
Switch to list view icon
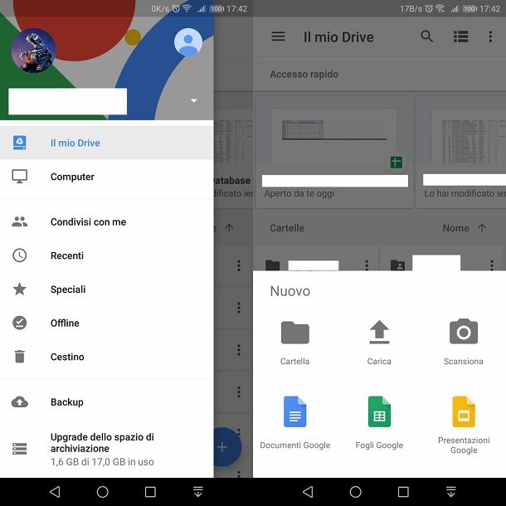click(461, 36)
